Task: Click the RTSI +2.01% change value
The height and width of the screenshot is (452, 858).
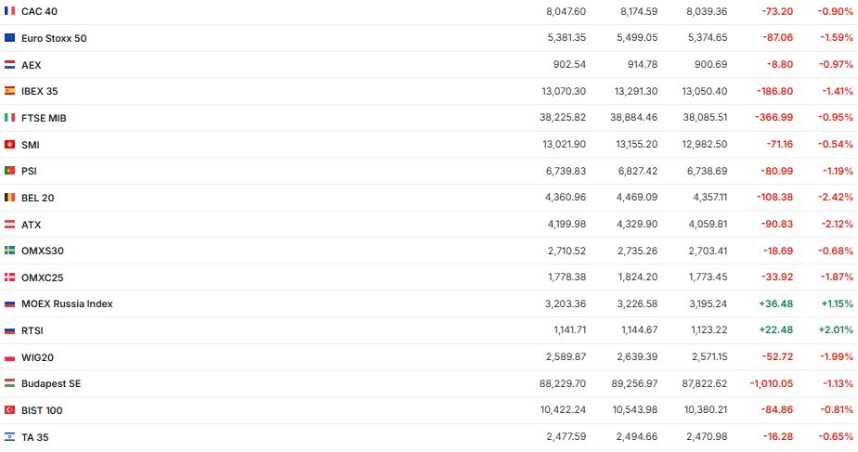Action: coord(837,330)
